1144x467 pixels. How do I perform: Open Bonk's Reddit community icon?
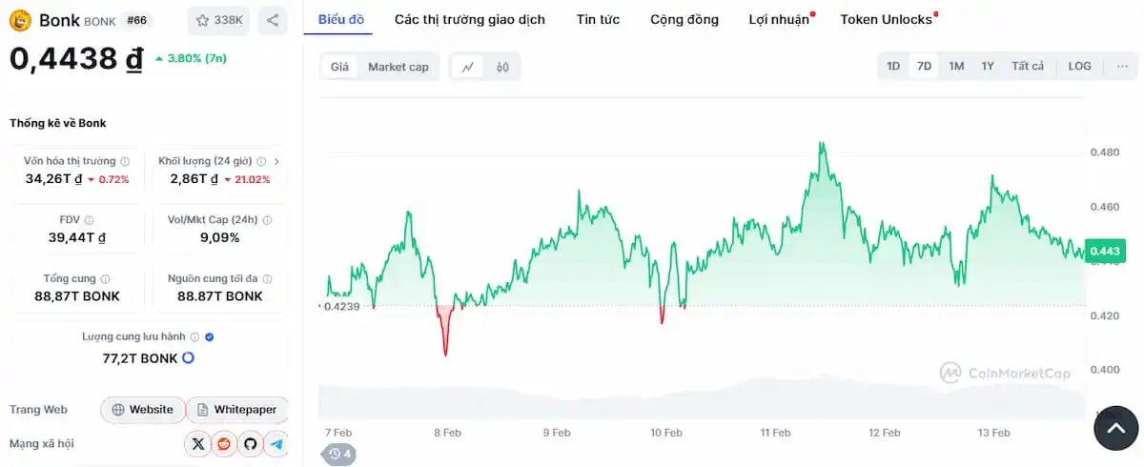click(x=224, y=443)
